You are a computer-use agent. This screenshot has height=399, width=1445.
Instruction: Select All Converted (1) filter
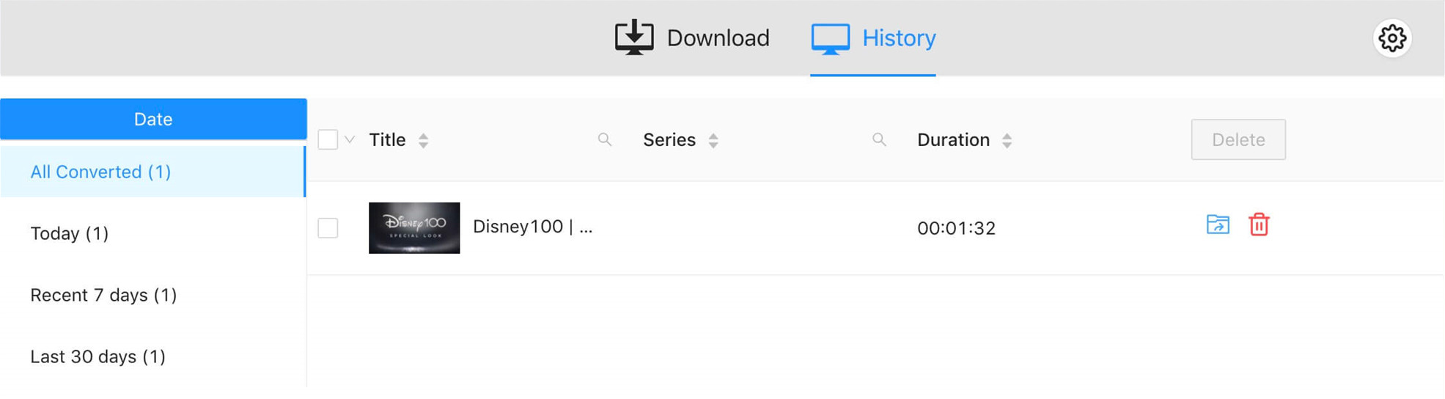(x=100, y=172)
